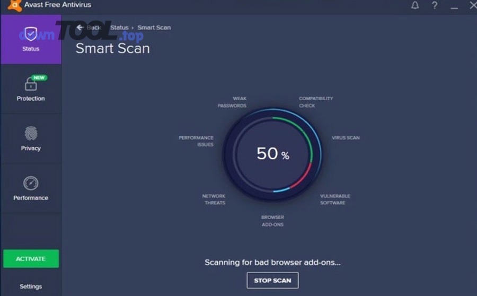Select the Vulnerable Software stage label
Screen dimensions: 477x296
[334, 199]
